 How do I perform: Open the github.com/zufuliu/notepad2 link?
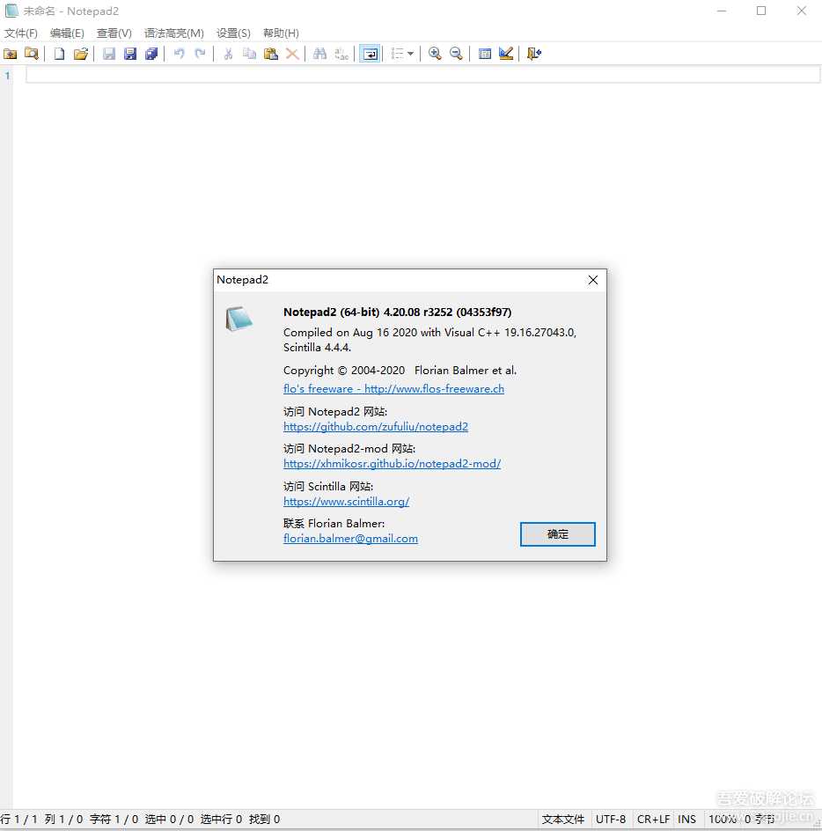point(376,427)
